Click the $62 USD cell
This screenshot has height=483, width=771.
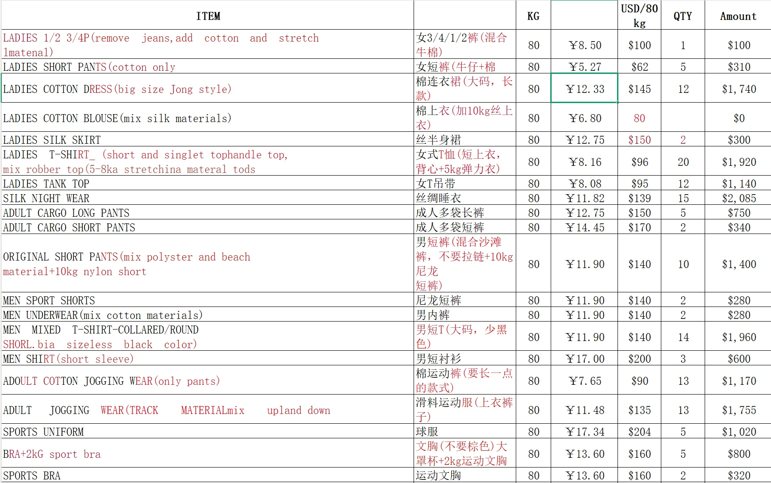(x=639, y=66)
